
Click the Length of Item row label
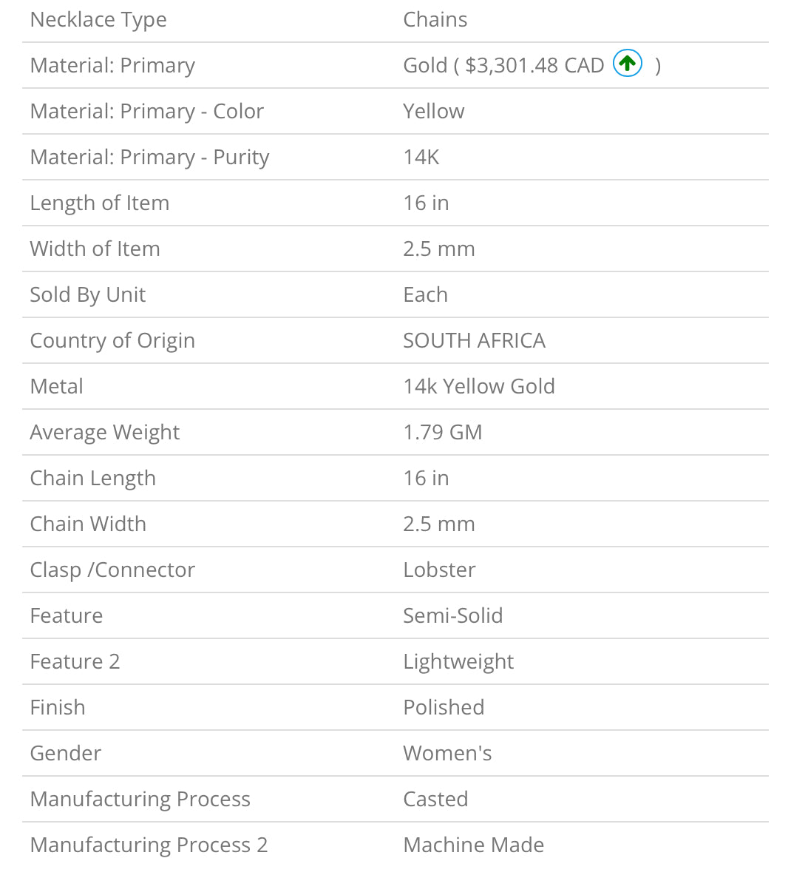click(x=100, y=203)
